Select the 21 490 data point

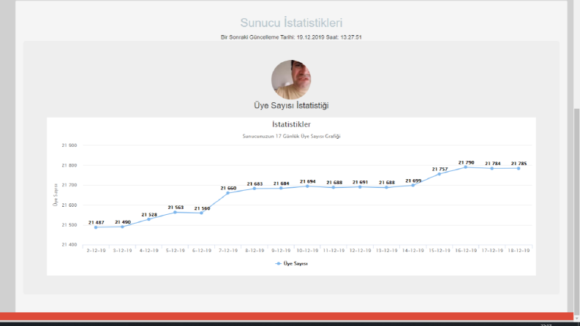[x=122, y=227]
